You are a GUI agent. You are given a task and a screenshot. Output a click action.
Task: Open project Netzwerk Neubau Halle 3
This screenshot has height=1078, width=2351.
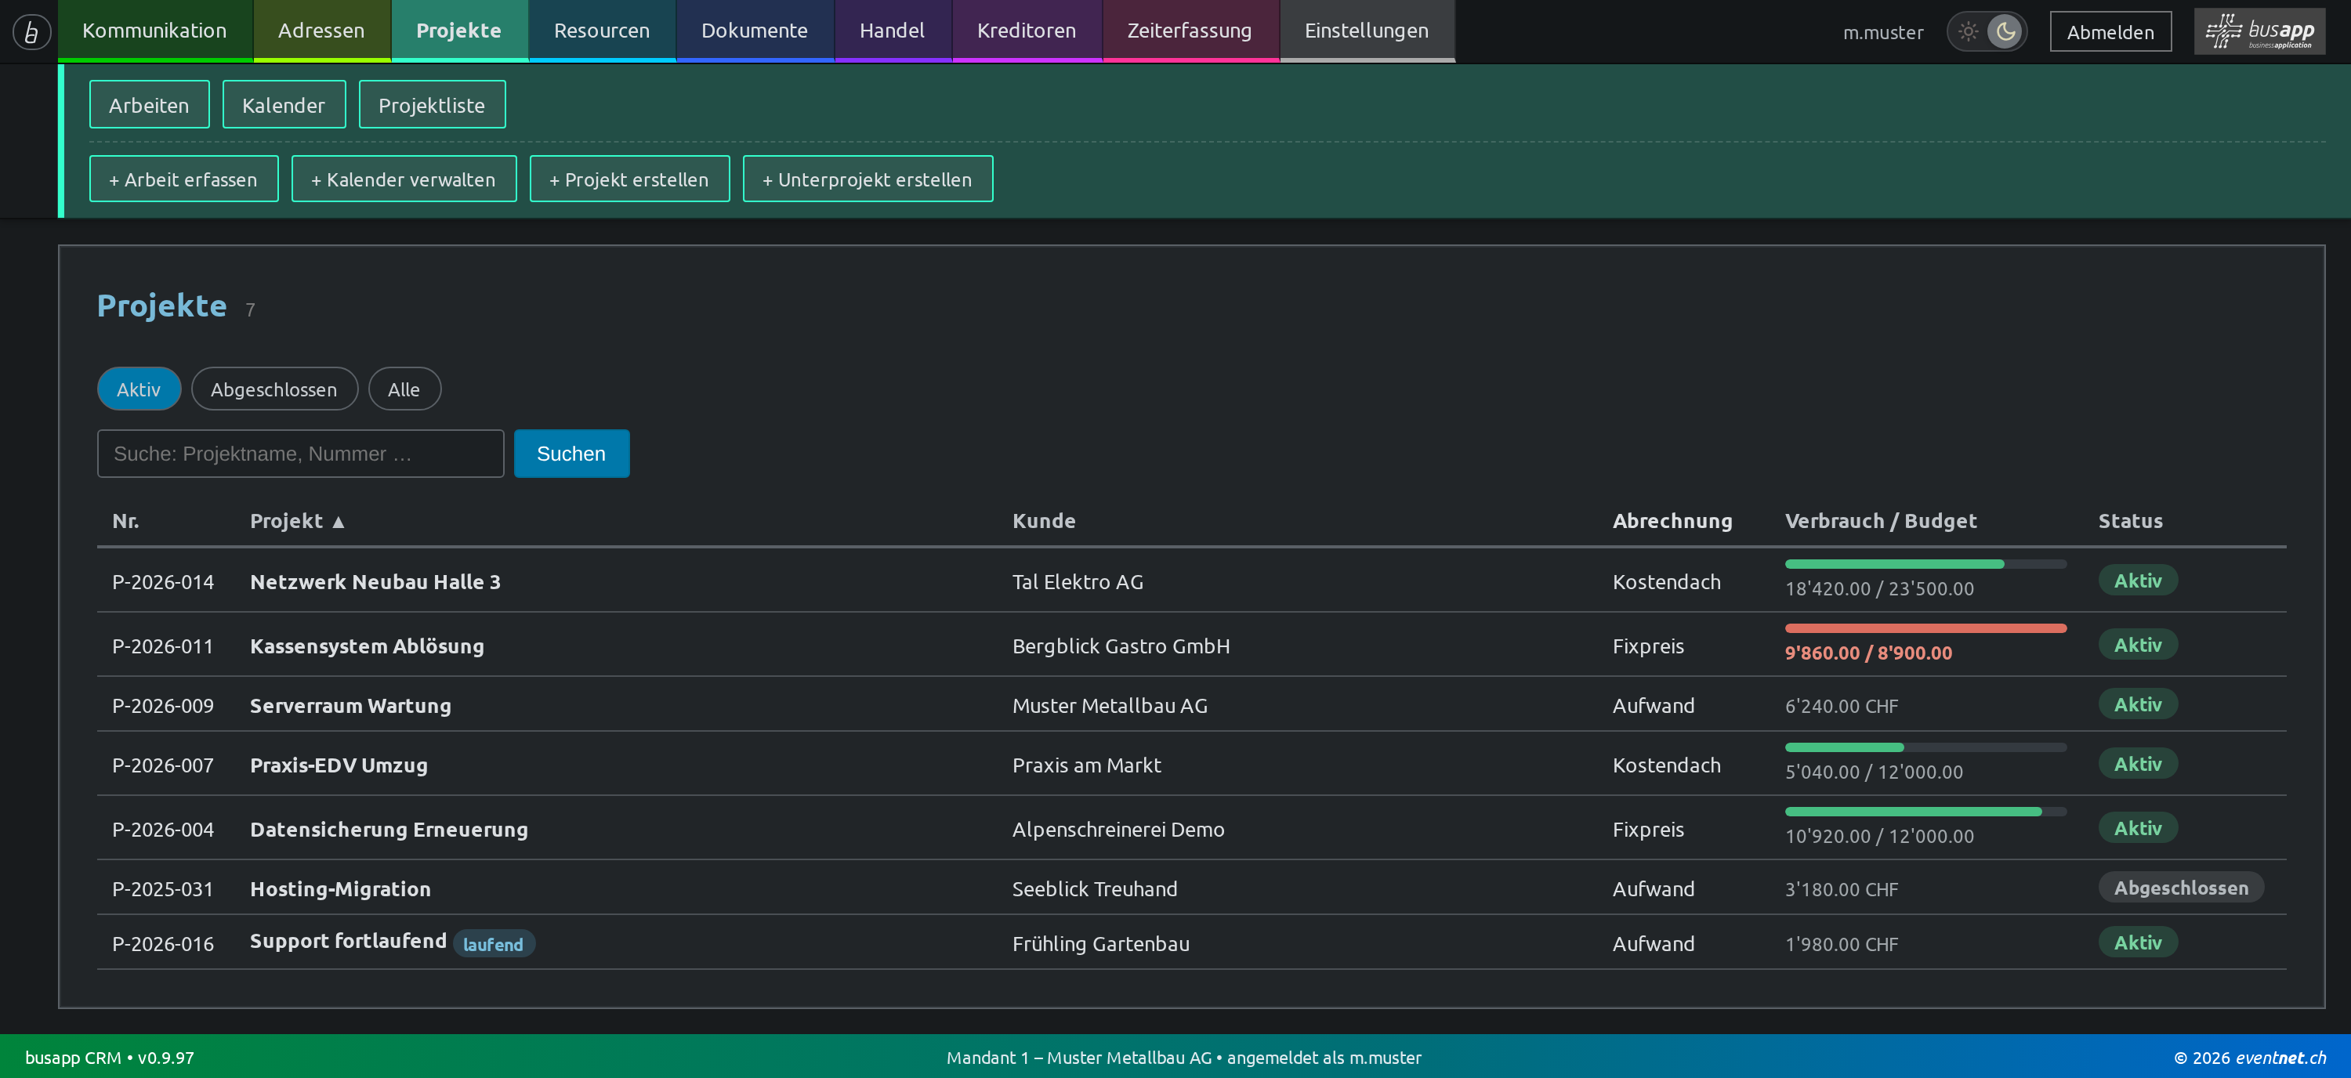(375, 582)
